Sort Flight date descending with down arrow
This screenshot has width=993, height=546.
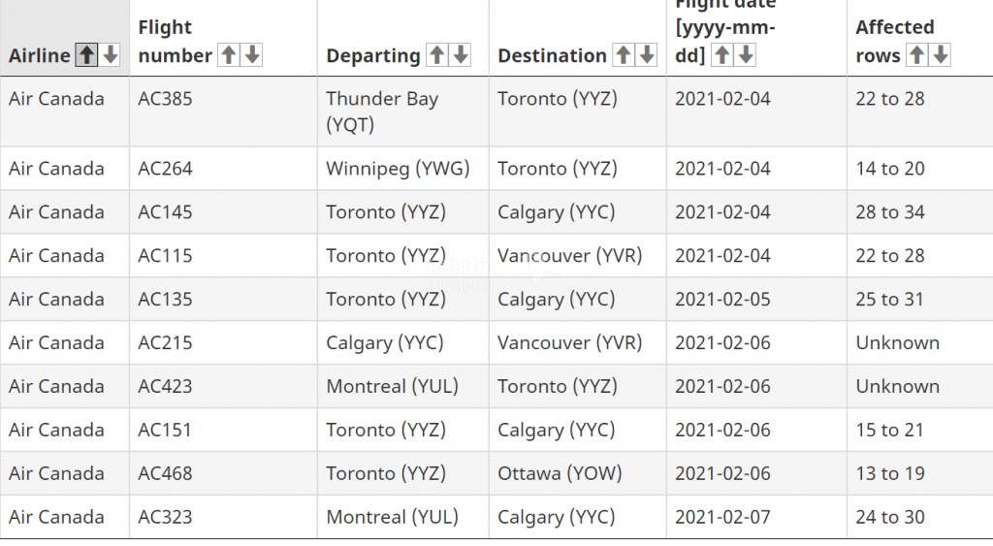click(x=746, y=55)
